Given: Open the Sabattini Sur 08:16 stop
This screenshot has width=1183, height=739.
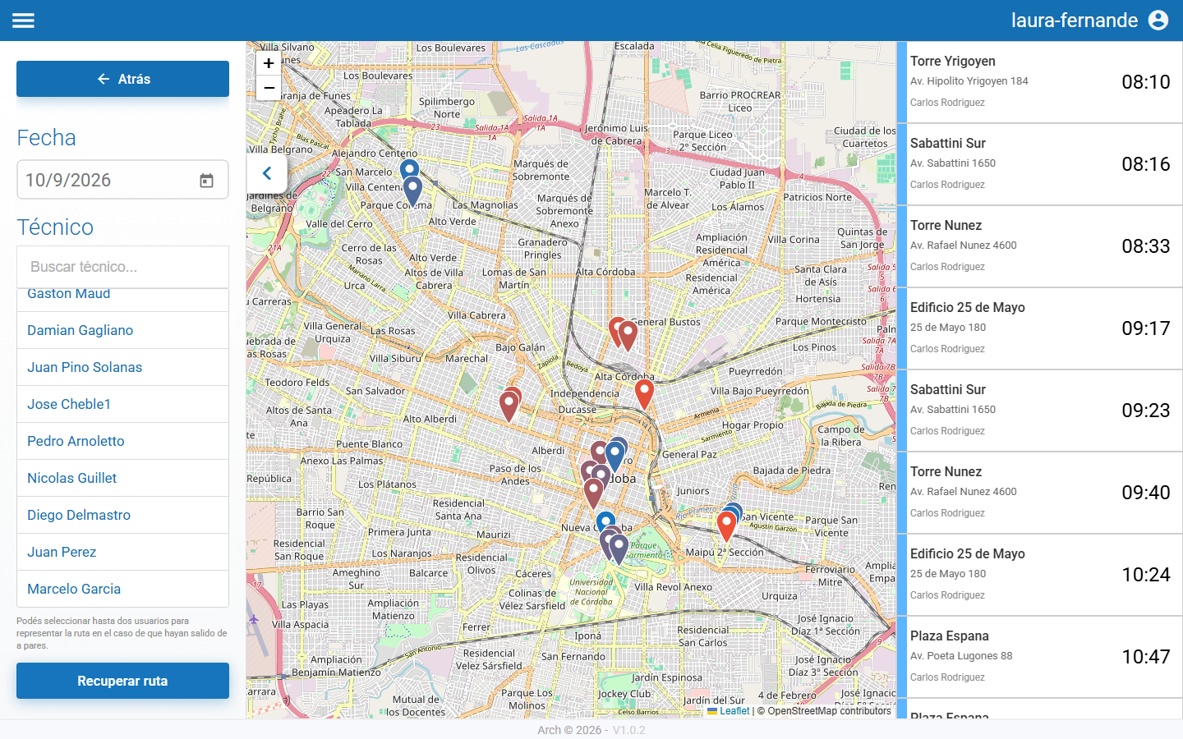Looking at the screenshot, I should 1039,164.
